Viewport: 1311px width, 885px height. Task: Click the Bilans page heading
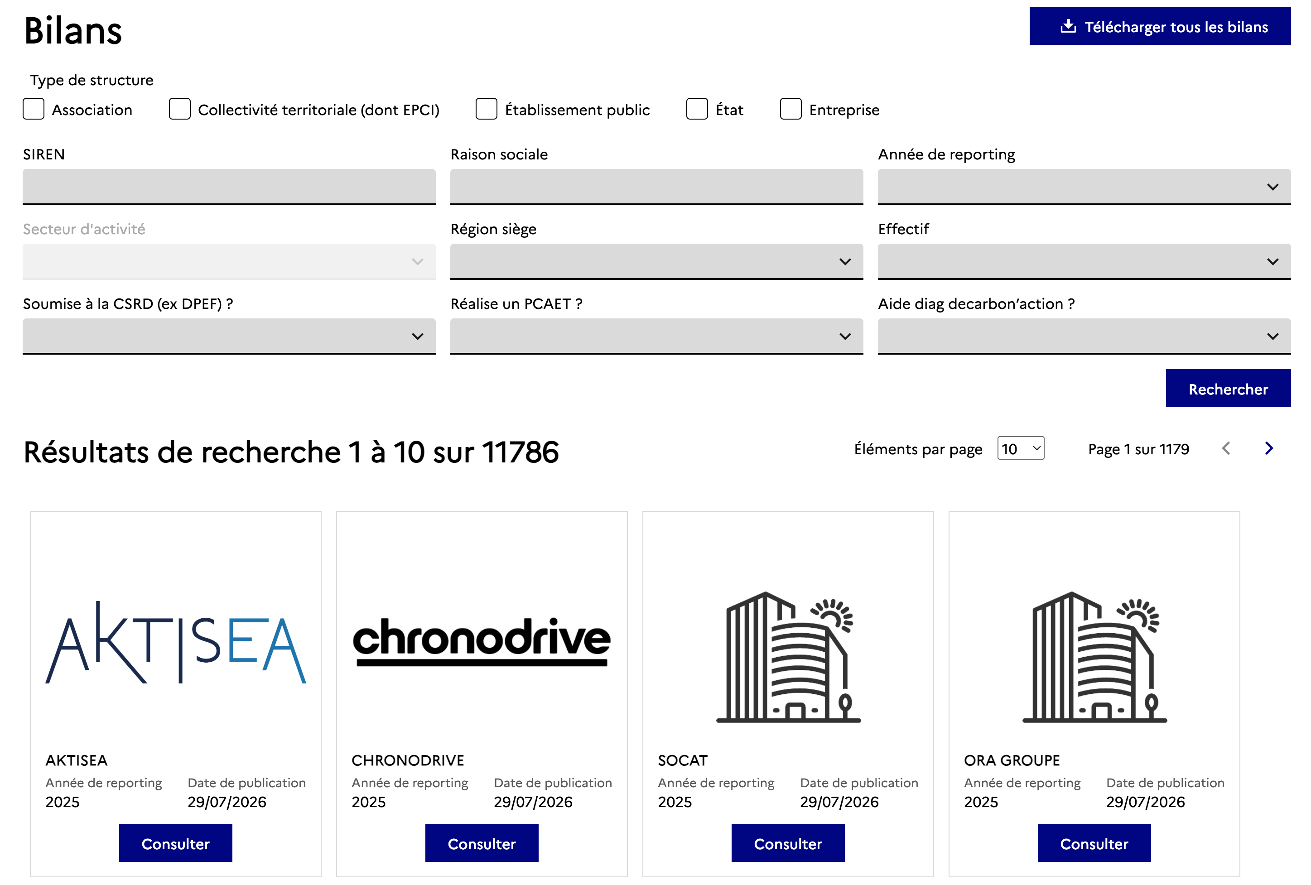coord(73,30)
